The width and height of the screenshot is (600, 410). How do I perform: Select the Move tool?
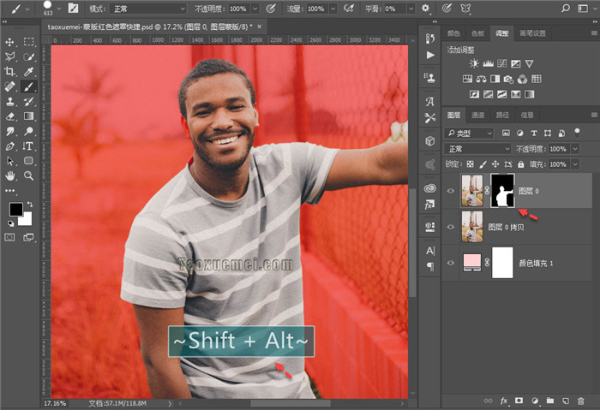point(10,41)
